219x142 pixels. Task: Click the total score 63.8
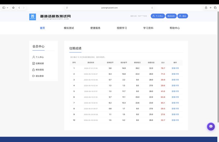tap(163, 97)
